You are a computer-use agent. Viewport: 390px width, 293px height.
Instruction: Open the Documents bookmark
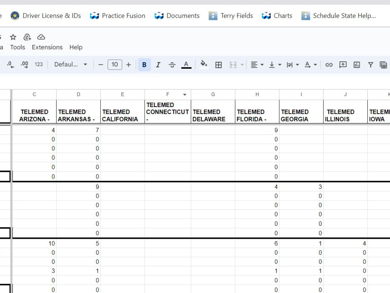click(177, 16)
